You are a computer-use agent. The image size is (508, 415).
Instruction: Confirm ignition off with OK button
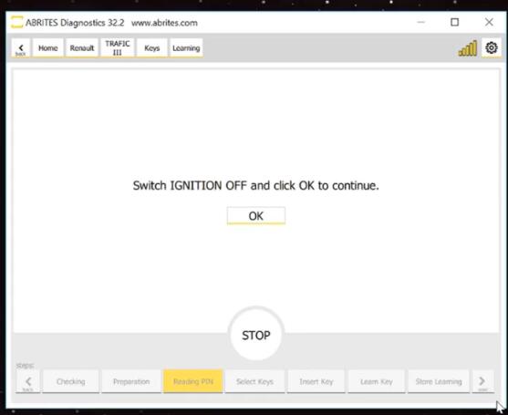tap(256, 216)
